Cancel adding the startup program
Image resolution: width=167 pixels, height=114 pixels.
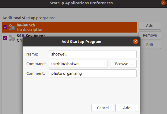click(103, 108)
